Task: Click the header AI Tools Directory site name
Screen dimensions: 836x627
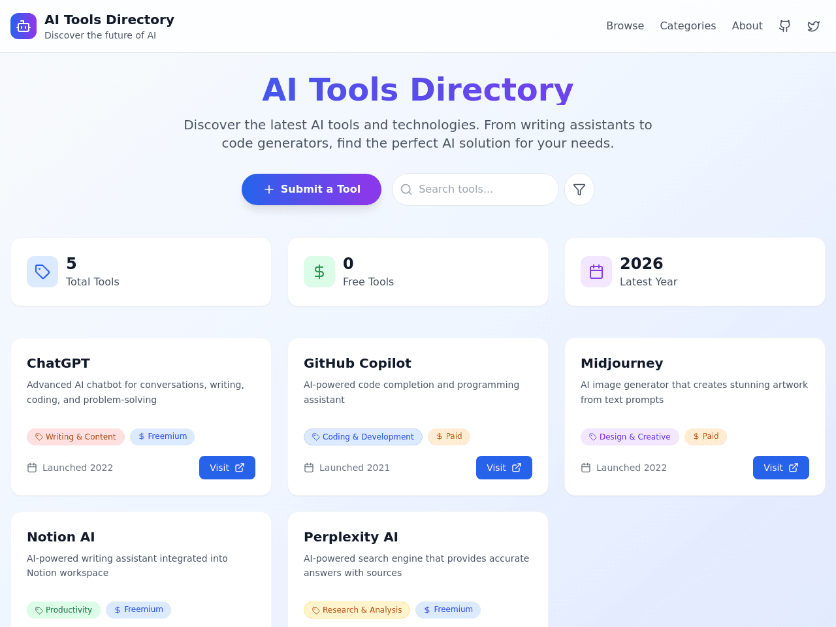Action: (109, 20)
